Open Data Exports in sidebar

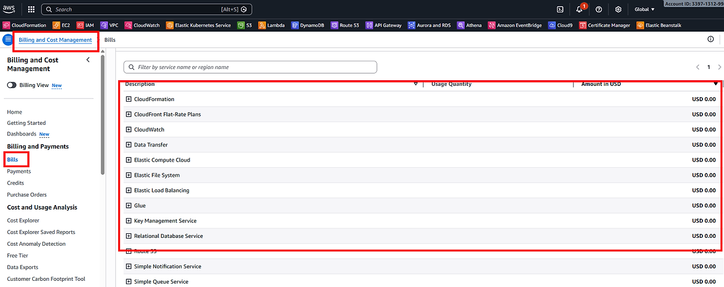tap(23, 267)
